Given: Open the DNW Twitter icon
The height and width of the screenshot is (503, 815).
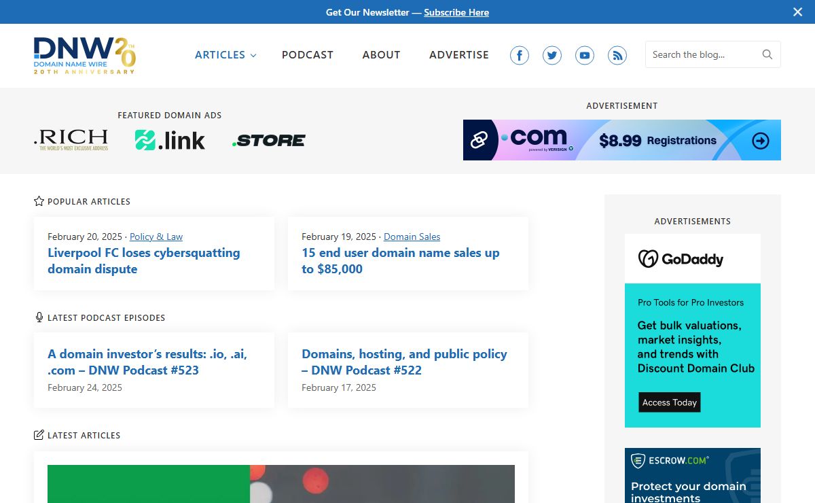Looking at the screenshot, I should (552, 55).
